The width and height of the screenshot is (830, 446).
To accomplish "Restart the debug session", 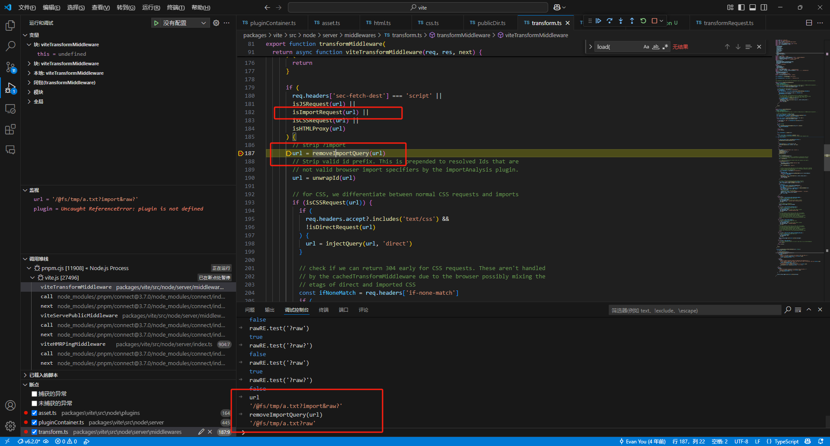I will [643, 21].
